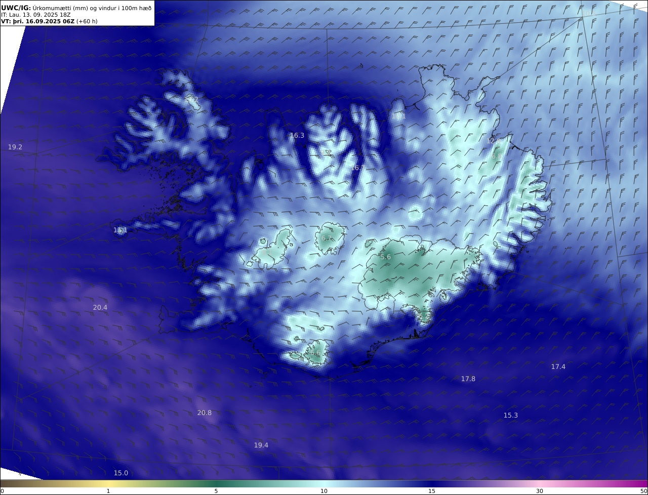Click the 5.6 value on the large glacier

pyautogui.click(x=385, y=257)
